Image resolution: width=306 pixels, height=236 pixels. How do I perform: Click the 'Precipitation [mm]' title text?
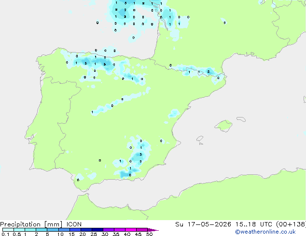point(31,224)
